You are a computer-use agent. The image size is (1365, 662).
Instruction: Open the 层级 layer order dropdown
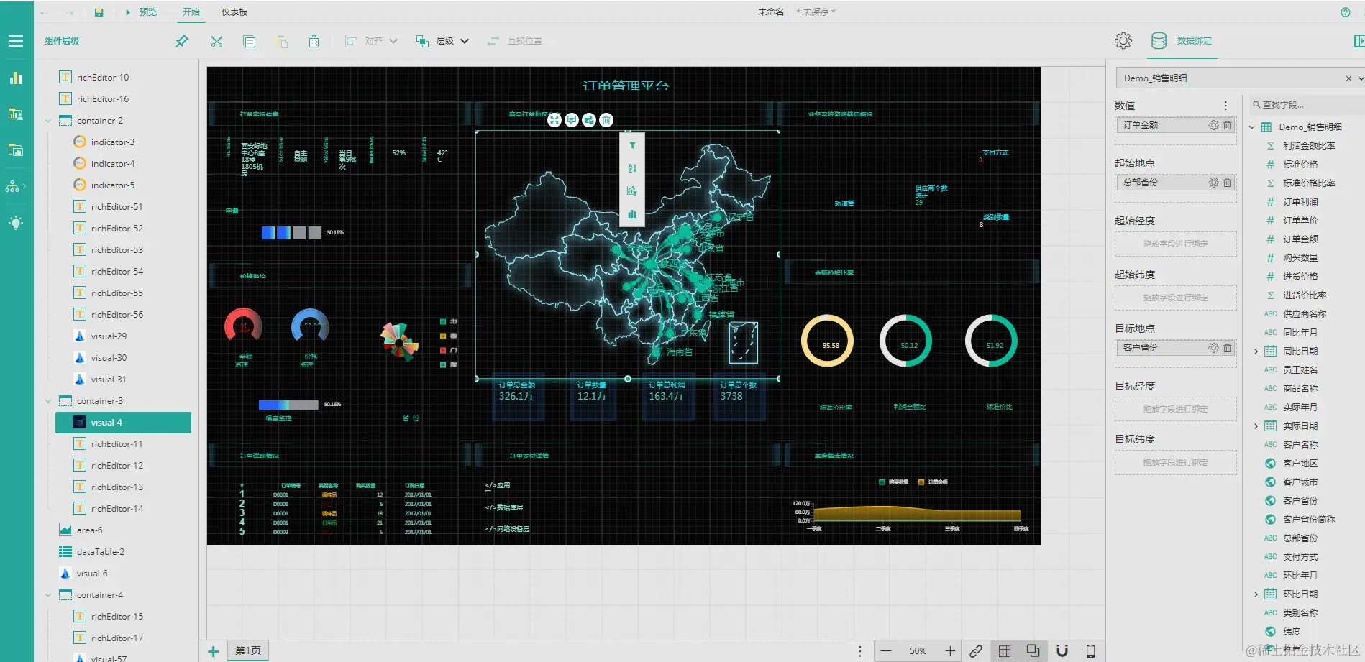[x=443, y=41]
